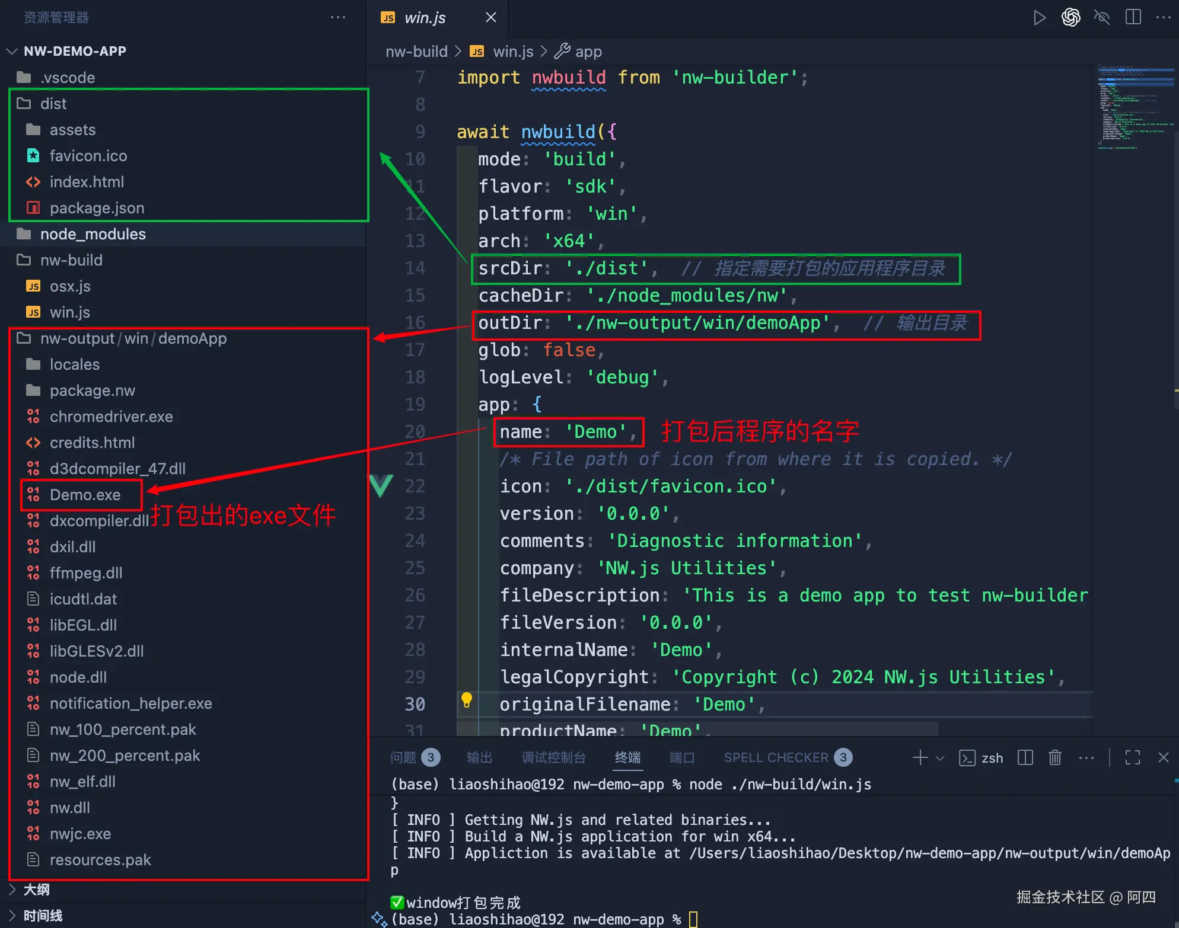Toggle the crossed-out eye visibility icon

1102,18
